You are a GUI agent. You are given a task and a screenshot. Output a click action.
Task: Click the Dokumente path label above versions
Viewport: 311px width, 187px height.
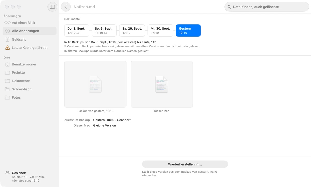(72, 19)
